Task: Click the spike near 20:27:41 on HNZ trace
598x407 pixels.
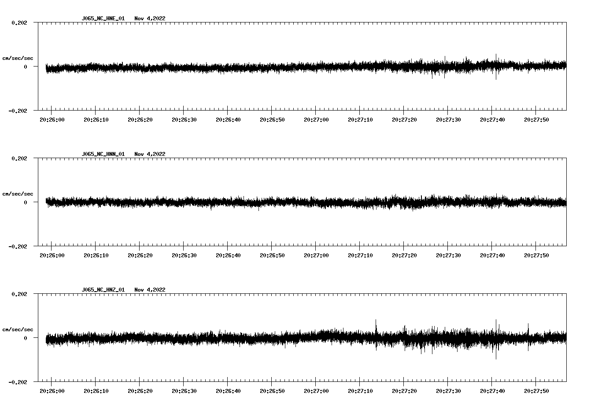Action: tap(496, 339)
